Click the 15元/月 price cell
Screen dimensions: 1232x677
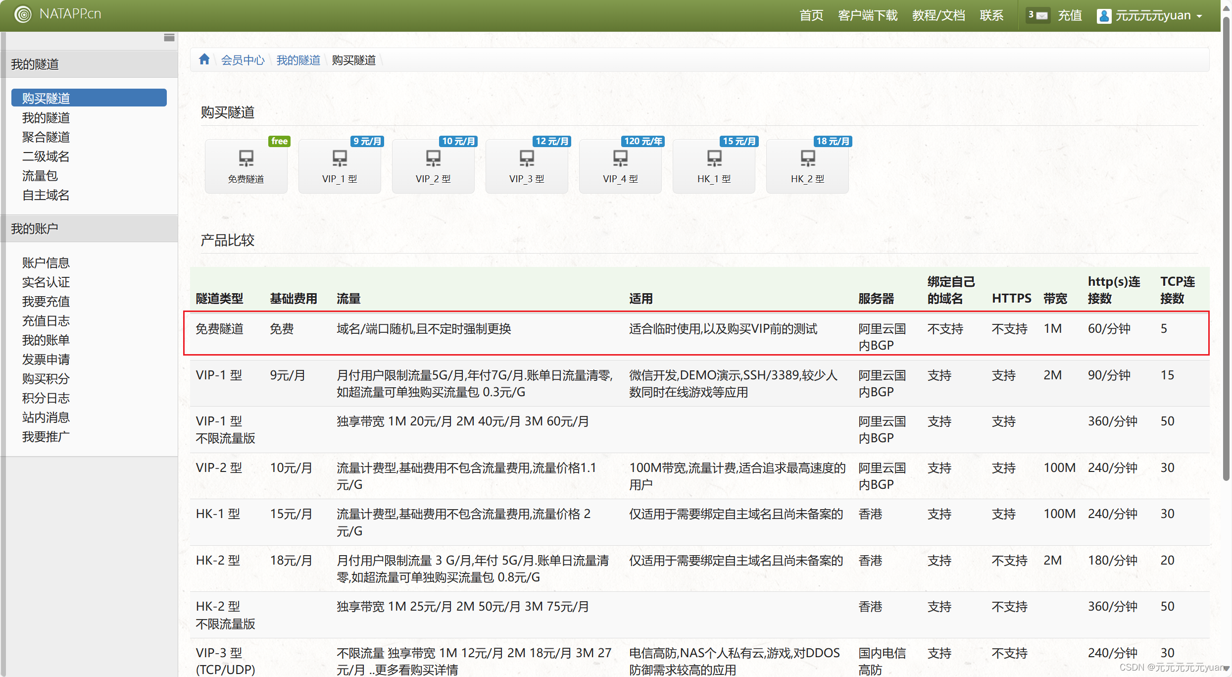(x=291, y=514)
